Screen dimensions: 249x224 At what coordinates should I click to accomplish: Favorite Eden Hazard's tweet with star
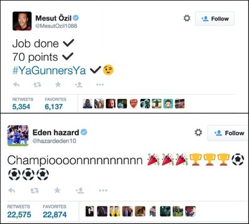pos(57,190)
